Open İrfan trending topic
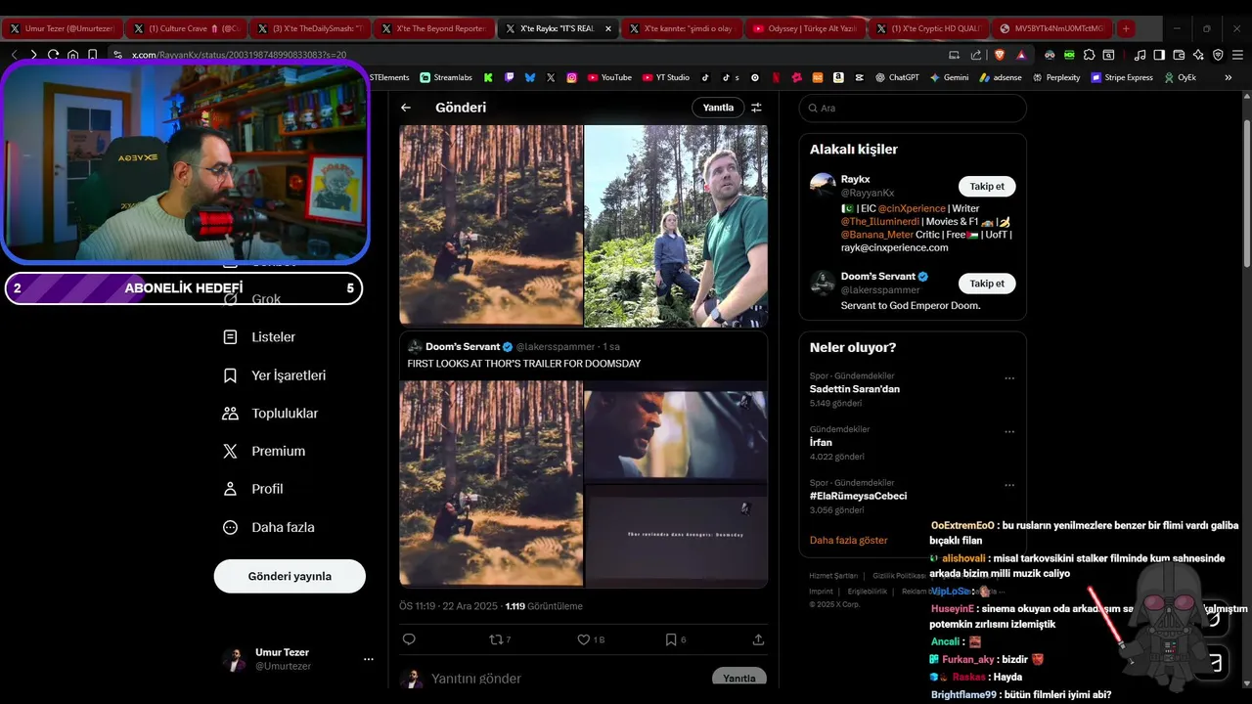Image resolution: width=1252 pixels, height=704 pixels. [821, 442]
